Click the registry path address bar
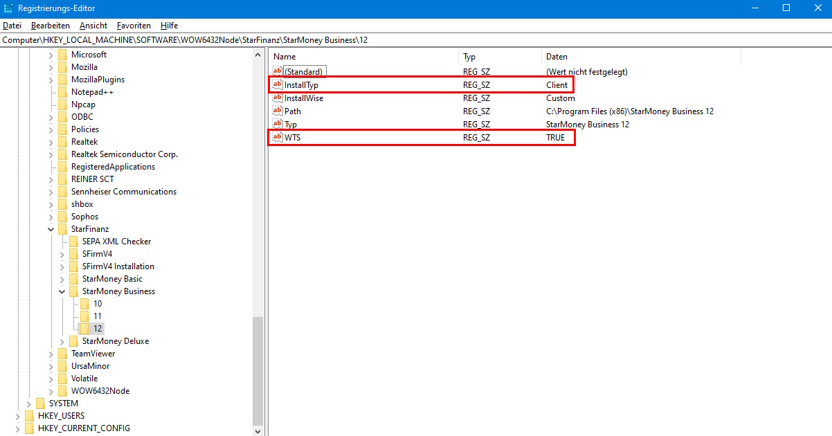The width and height of the screenshot is (832, 436). click(416, 40)
